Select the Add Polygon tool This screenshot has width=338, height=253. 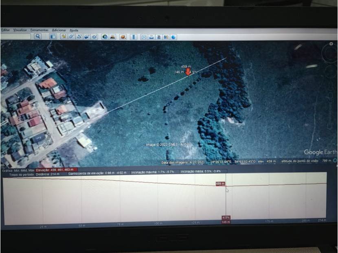point(71,37)
